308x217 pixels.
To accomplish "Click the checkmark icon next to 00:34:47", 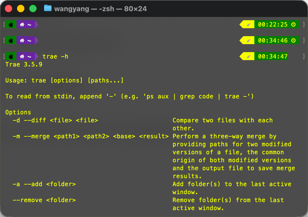I will click(249, 57).
